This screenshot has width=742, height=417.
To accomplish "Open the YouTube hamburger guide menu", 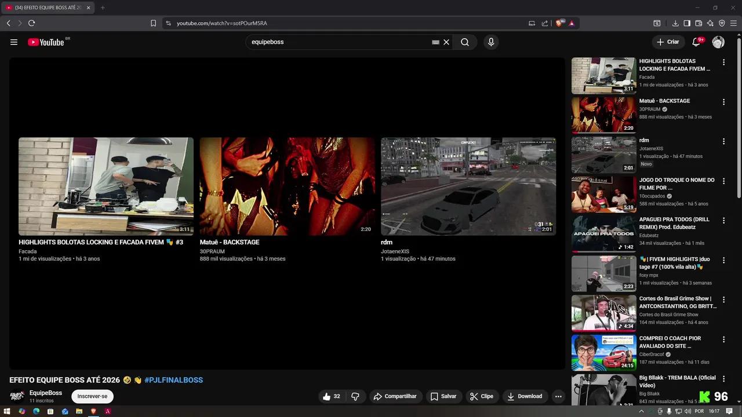I will 14,42.
